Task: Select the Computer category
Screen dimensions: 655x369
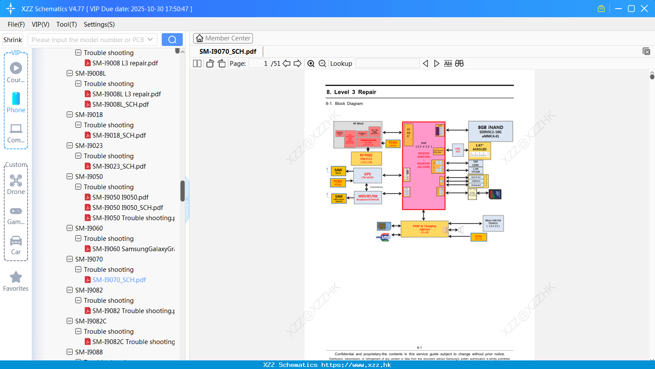Action: [16, 133]
